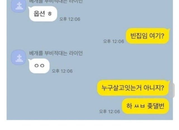Click the ㅎ character in first bubble
This screenshot has height=130, width=179.
tap(50, 14)
